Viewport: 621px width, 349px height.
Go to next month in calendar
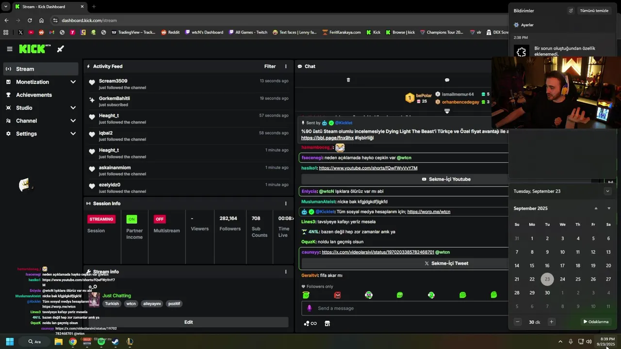pos(609,208)
